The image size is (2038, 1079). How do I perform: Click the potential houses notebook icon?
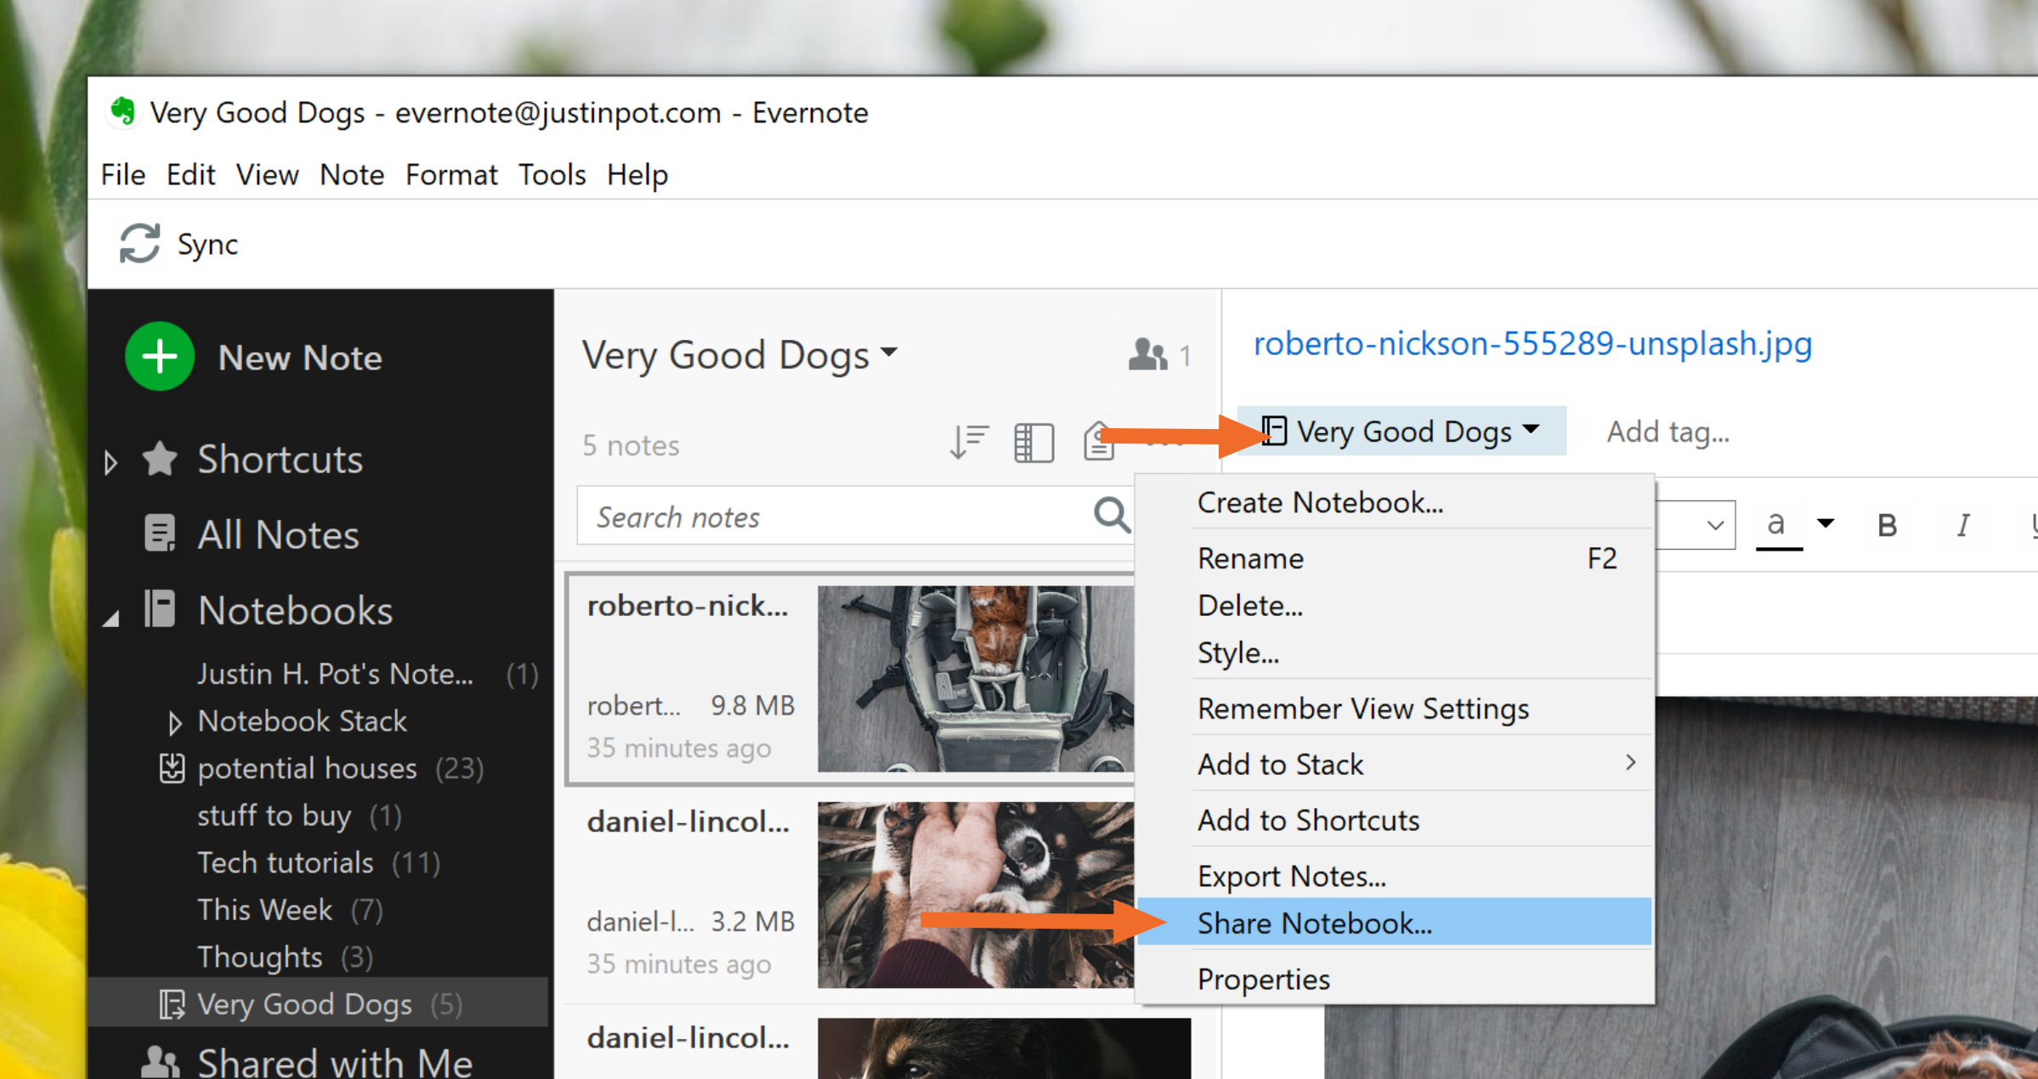click(x=172, y=768)
